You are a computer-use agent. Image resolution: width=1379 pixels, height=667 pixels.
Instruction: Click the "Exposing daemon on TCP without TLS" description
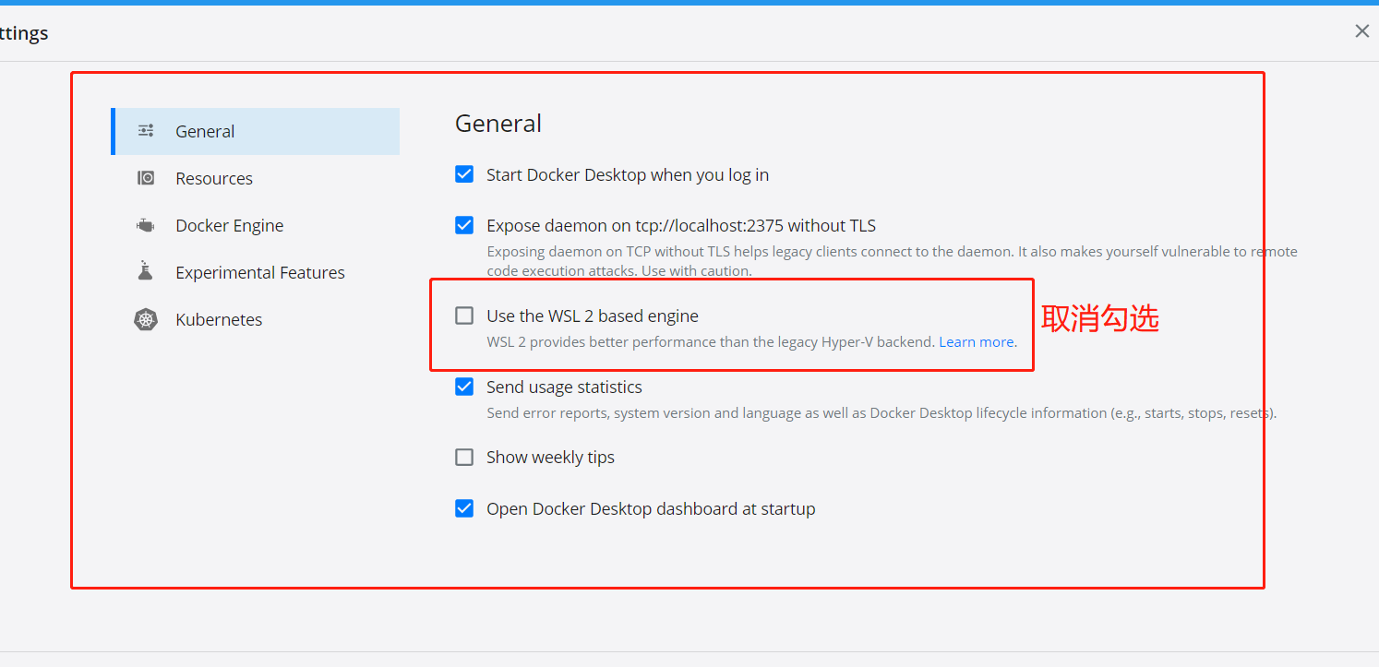[893, 261]
